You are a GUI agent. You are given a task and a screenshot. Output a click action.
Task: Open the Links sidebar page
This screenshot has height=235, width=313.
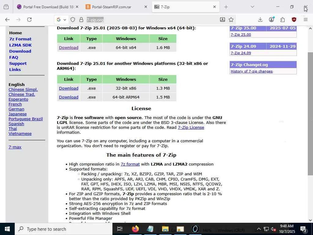click(15, 69)
